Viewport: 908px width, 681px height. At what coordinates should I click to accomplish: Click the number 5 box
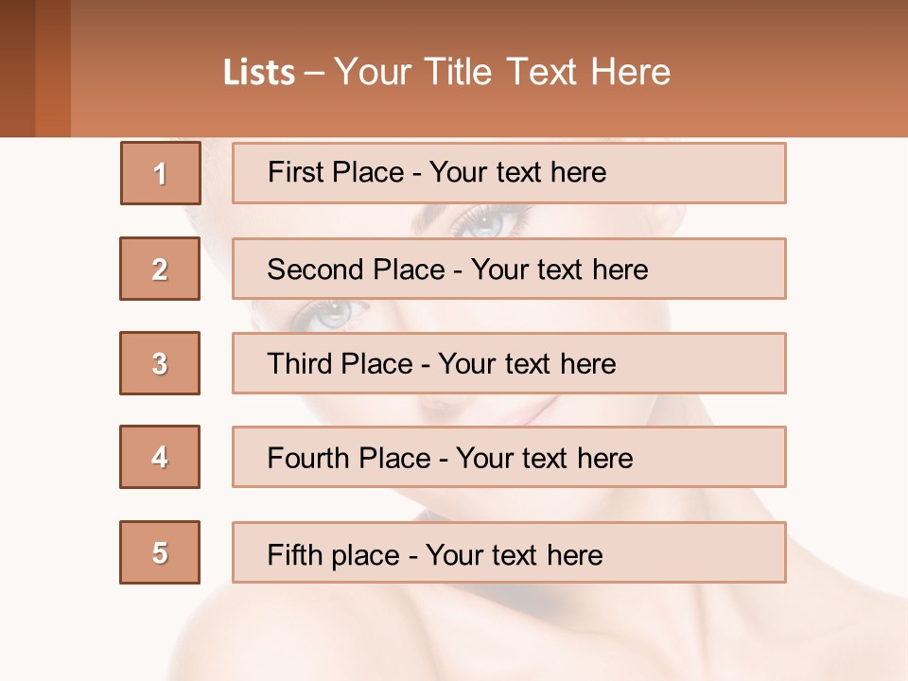click(160, 552)
